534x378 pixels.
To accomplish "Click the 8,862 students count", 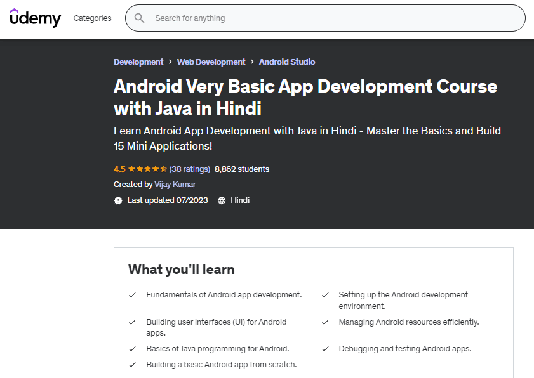I will (242, 169).
